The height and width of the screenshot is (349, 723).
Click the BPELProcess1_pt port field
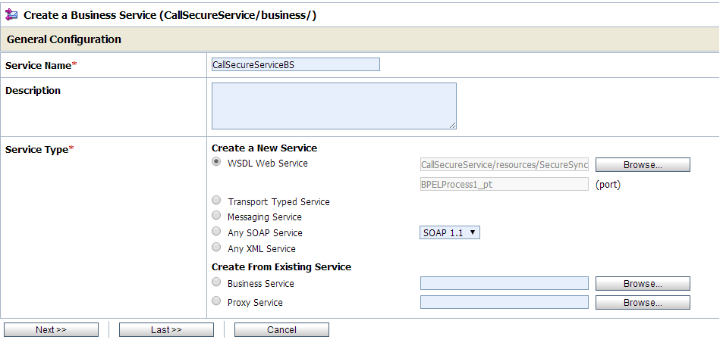505,184
